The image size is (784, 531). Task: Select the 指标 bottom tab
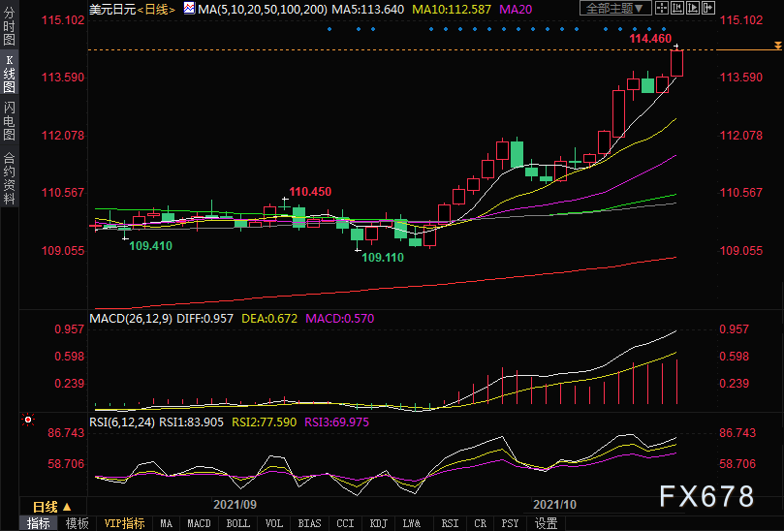[x=39, y=523]
